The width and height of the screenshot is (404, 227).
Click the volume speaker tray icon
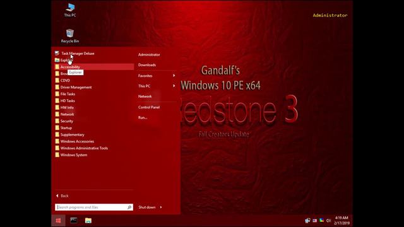coord(328,221)
